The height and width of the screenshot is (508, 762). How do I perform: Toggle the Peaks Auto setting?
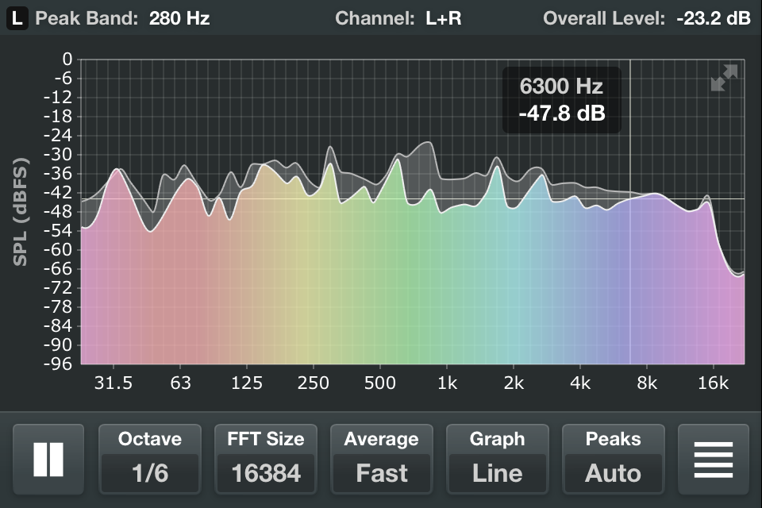tap(613, 460)
